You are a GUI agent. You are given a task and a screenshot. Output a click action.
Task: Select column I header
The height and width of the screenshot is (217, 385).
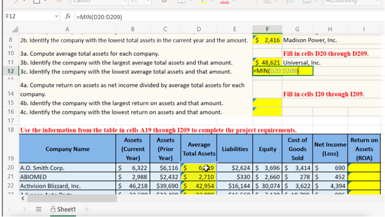tap(364, 29)
